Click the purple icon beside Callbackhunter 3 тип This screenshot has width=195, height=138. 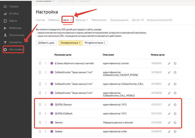52,93
